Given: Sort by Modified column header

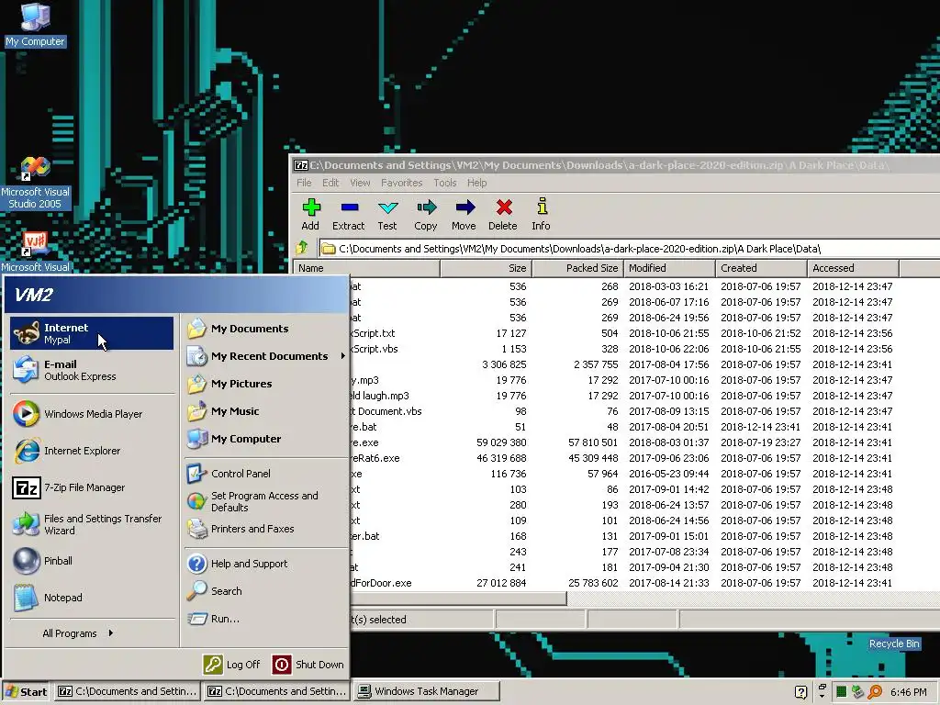Looking at the screenshot, I should 669,269.
